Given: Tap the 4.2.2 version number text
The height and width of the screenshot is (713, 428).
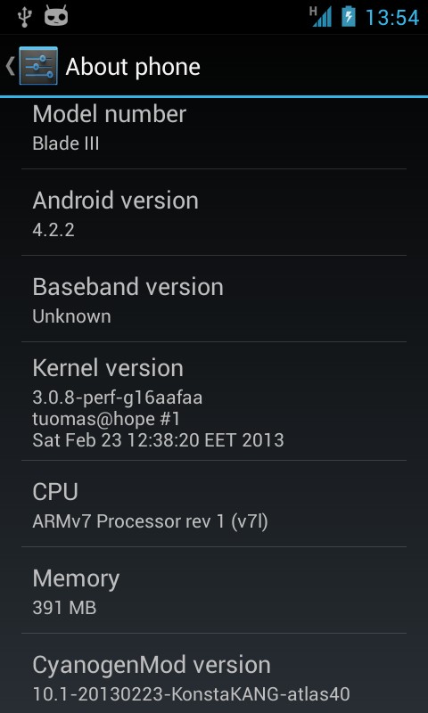Looking at the screenshot, I should tap(53, 230).
